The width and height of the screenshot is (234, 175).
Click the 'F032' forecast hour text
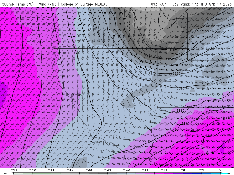pos(175,4)
